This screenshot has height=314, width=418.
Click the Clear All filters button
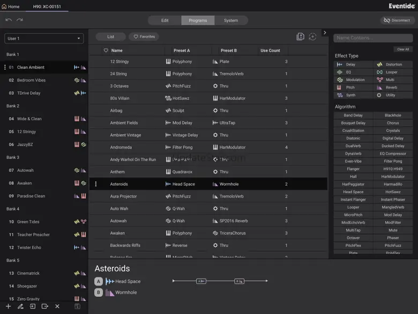[402, 49]
